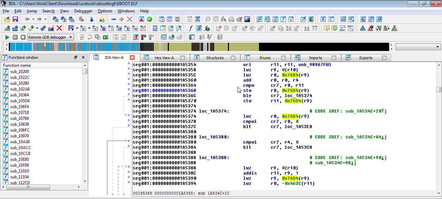Open the Help menu

[x=144, y=11]
